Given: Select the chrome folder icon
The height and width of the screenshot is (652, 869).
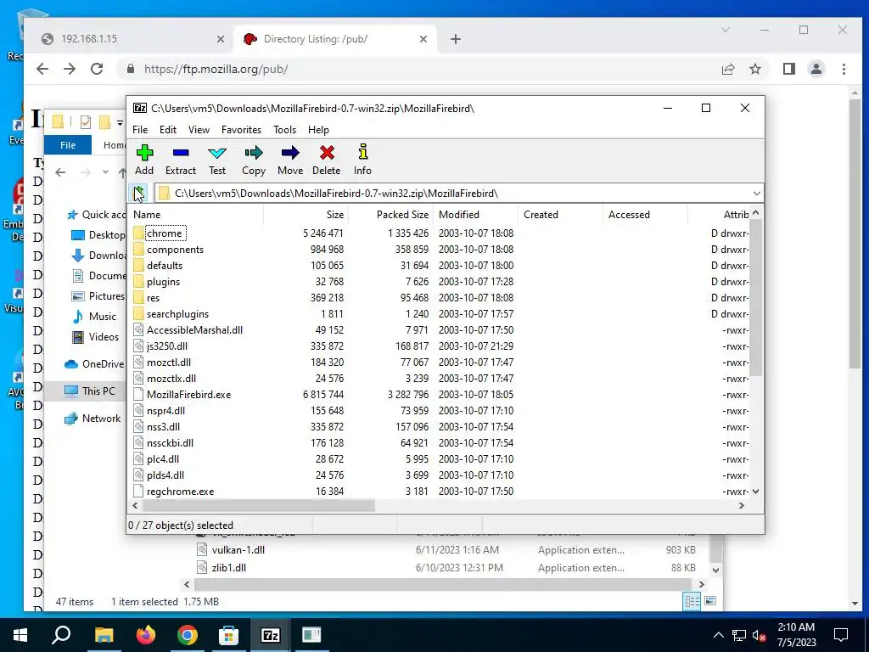Looking at the screenshot, I should pyautogui.click(x=138, y=233).
